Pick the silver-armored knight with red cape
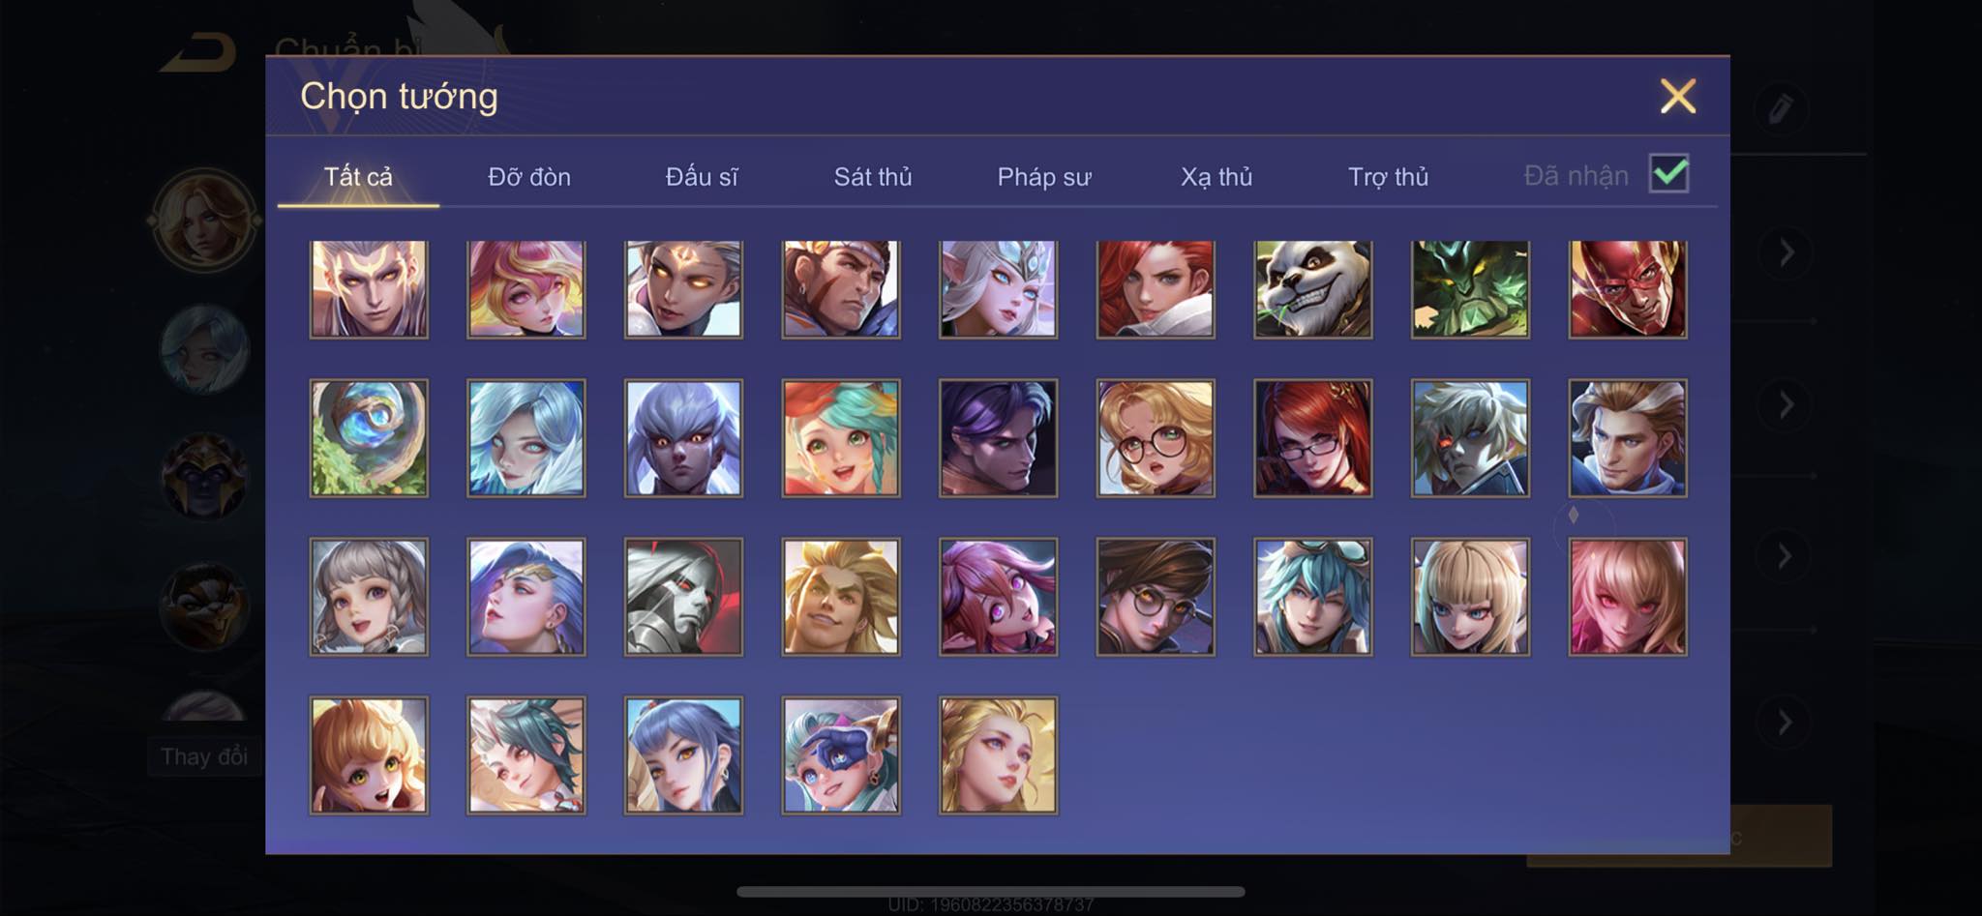The width and height of the screenshot is (1982, 916). tap(683, 597)
